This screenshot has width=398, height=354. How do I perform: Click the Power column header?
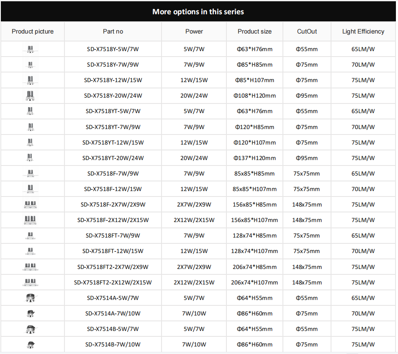click(194, 31)
